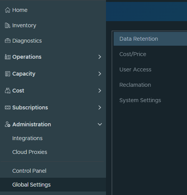Expand the Subscriptions chevron arrow
Viewport: 187px width, 195px height.
point(100,107)
